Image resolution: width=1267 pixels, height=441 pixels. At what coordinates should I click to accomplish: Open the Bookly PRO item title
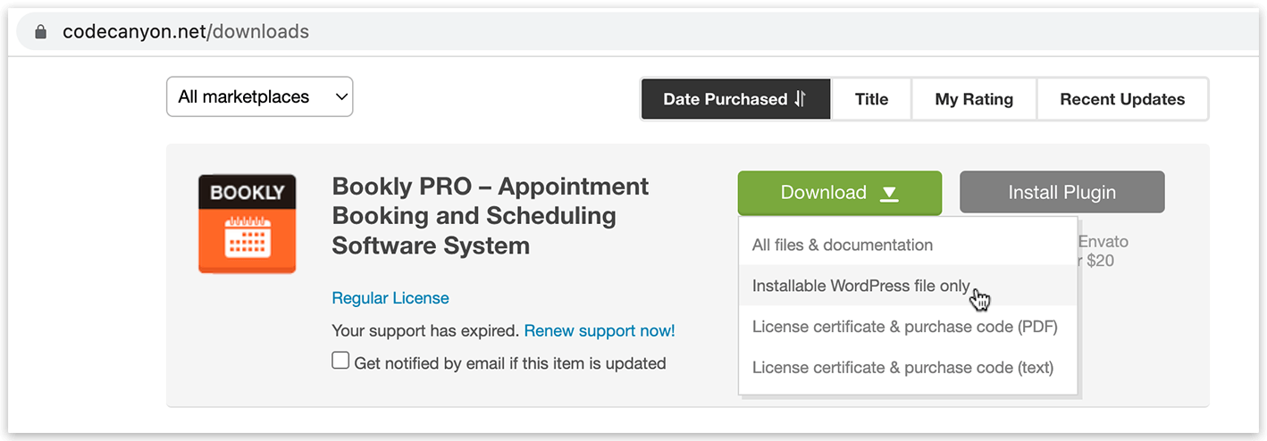coord(491,215)
